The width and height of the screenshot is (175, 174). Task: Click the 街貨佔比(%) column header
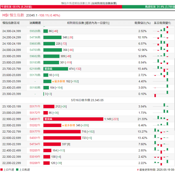click(142, 23)
